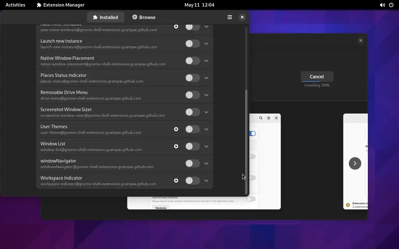Cancel the installation in progress
Viewport: 399px width, 249px height.
[x=317, y=77]
